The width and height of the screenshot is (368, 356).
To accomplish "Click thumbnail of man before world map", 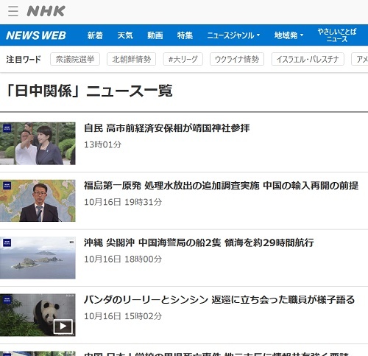I will (38, 200).
